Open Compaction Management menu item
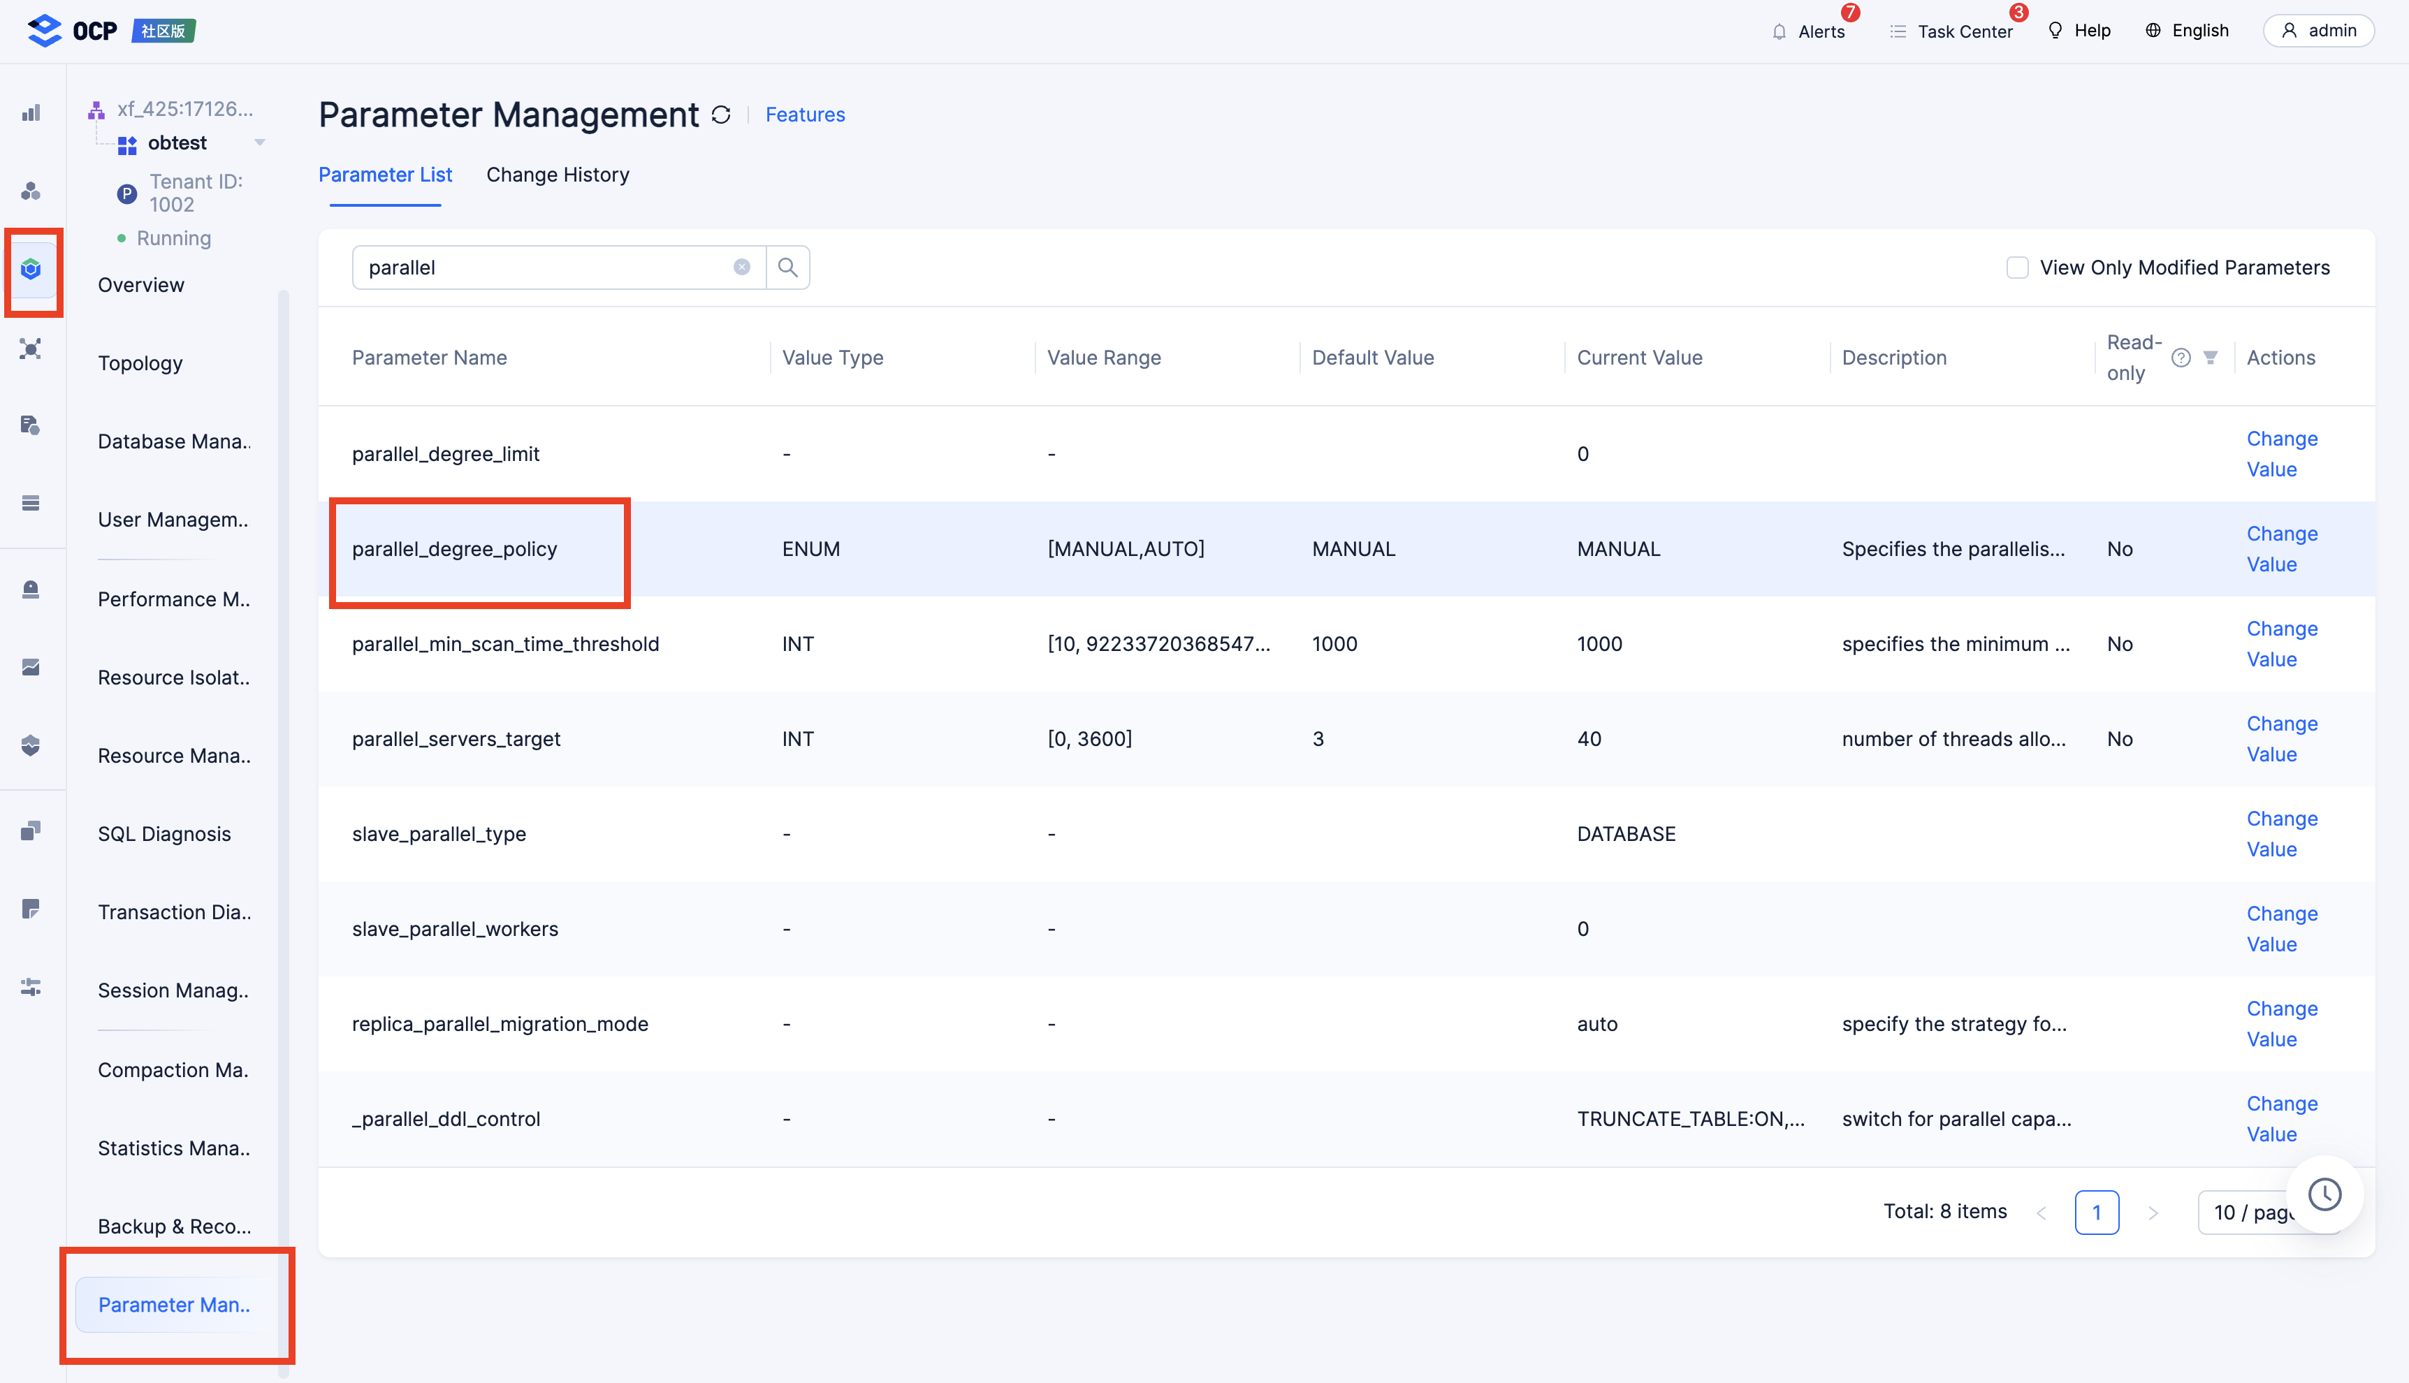2409x1383 pixels. (174, 1069)
